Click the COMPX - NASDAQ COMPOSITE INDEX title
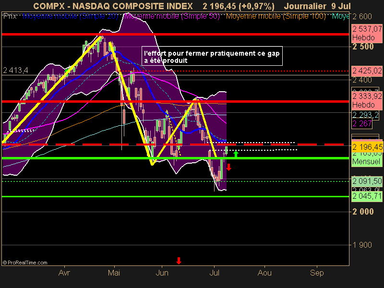384x288 pixels. [113, 6]
